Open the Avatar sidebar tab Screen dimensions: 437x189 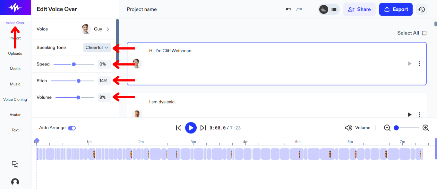pos(15,115)
